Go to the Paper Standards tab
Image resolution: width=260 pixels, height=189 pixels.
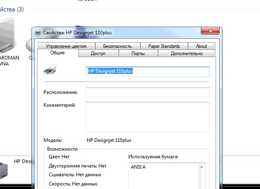pyautogui.click(x=164, y=46)
